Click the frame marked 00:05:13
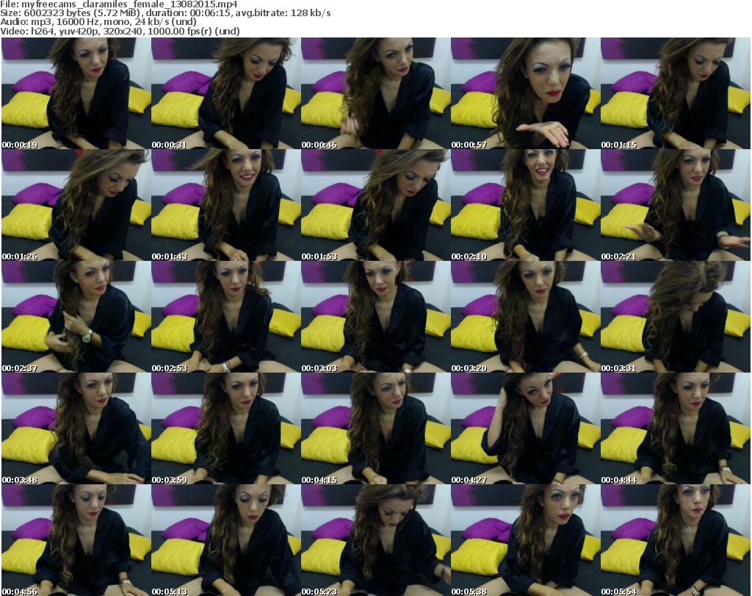Viewport: 752px width, 596px height. (x=225, y=540)
